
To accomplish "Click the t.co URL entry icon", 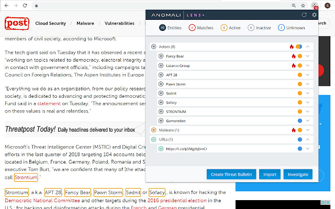I will point(161,148).
